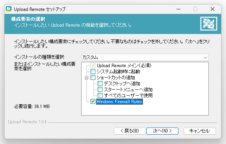Viewport: 226px width, 144px height.
Task: Select the Upload Remote メイン(必須) label
Action: pyautogui.click(x=124, y=66)
